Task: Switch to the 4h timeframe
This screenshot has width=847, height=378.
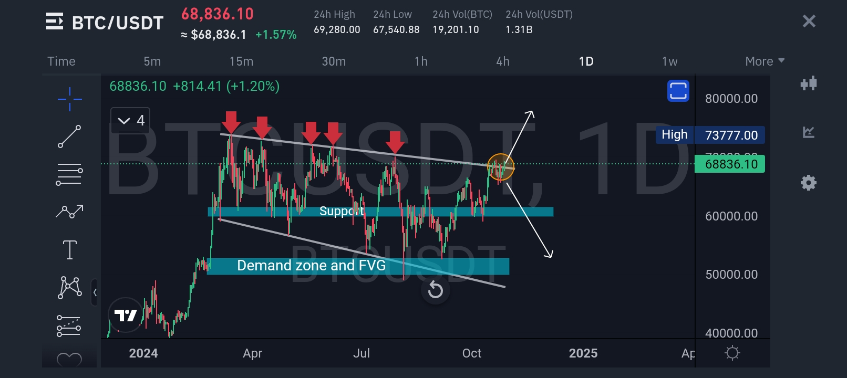Action: tap(503, 61)
